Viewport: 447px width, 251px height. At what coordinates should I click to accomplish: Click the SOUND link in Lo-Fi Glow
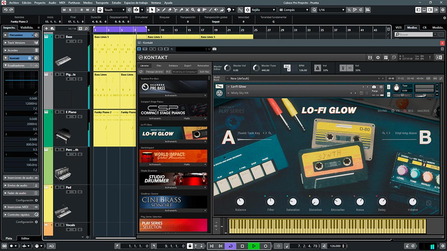pos(382,111)
